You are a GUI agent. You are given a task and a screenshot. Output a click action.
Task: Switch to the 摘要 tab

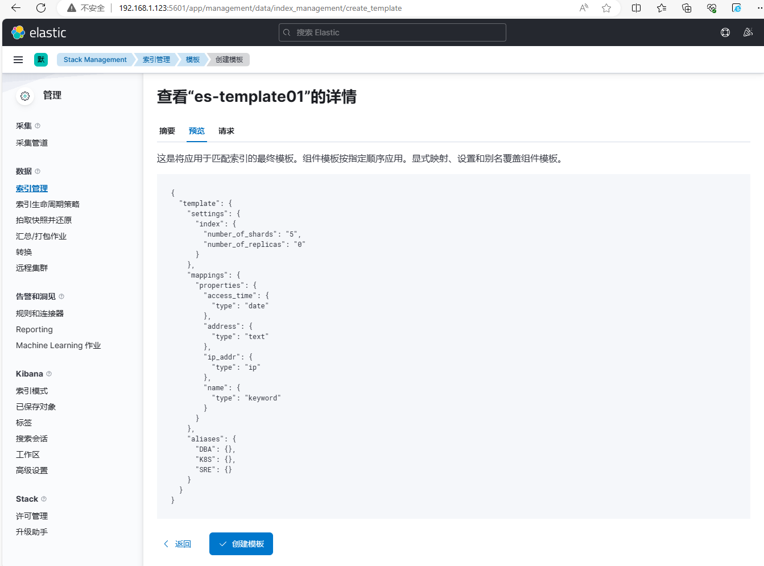point(167,131)
